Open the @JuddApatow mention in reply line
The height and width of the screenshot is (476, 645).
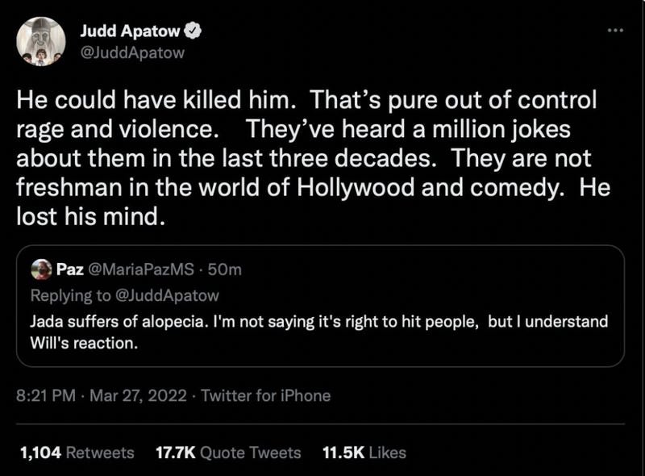(167, 294)
